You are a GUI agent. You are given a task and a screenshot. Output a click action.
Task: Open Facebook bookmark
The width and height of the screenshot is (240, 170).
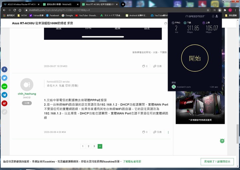pyautogui.click(x=53, y=15)
